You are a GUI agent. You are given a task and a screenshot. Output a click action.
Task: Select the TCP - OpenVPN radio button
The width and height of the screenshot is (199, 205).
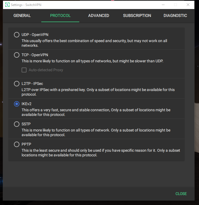(17, 55)
